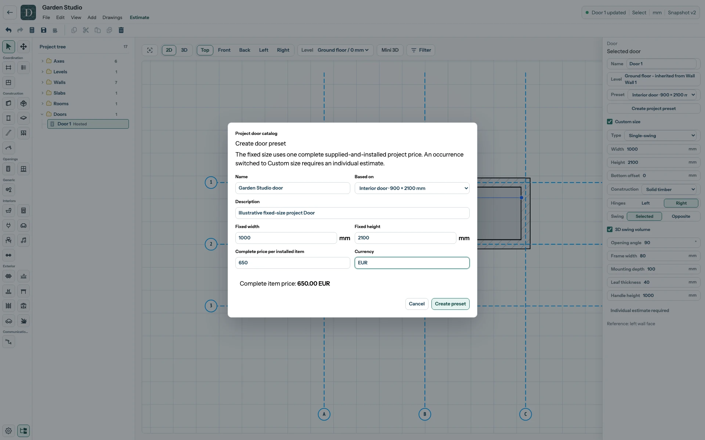Set Swing to Opposite

click(681, 216)
